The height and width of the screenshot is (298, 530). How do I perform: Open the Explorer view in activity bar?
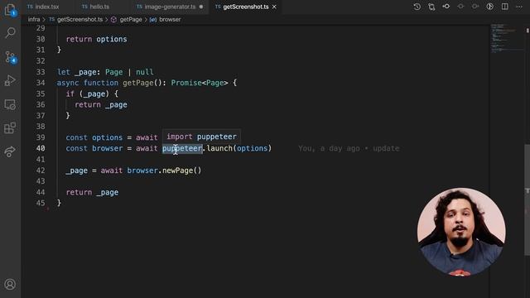[10, 10]
